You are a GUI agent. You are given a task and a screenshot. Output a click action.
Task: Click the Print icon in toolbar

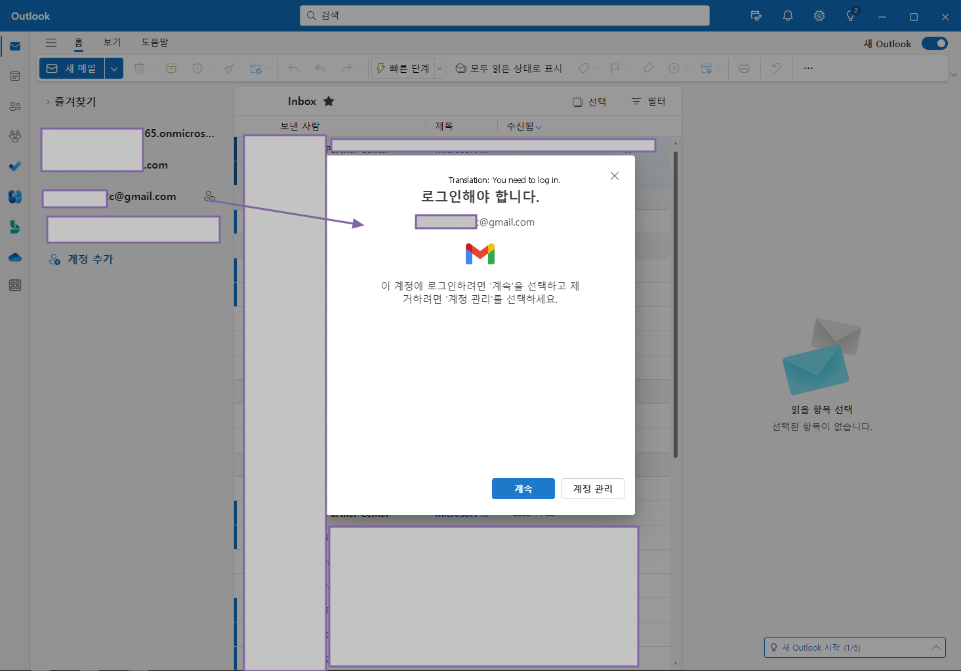[744, 68]
